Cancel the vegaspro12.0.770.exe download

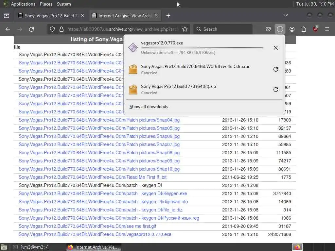275,48
